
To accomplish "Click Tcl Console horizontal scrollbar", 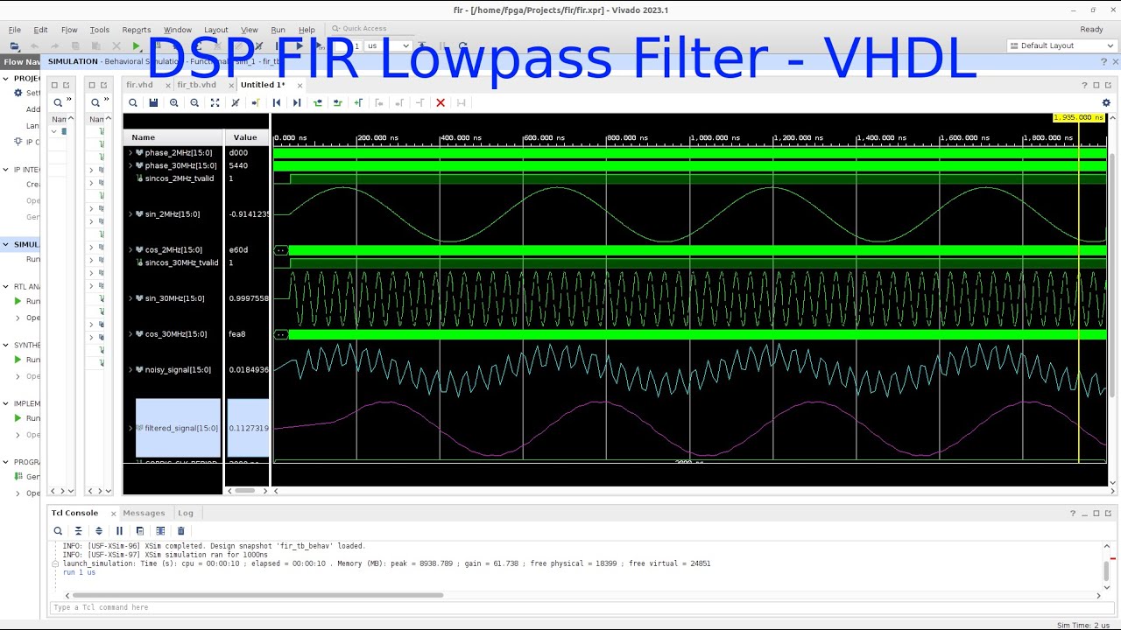I will tap(257, 595).
